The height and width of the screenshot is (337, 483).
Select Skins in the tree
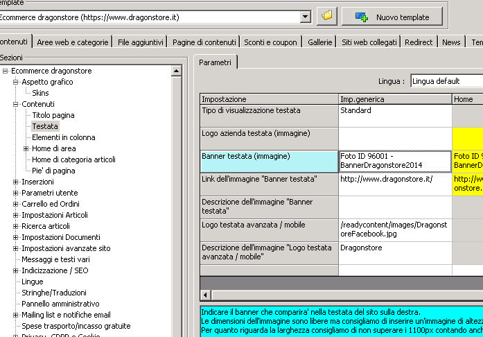40,93
